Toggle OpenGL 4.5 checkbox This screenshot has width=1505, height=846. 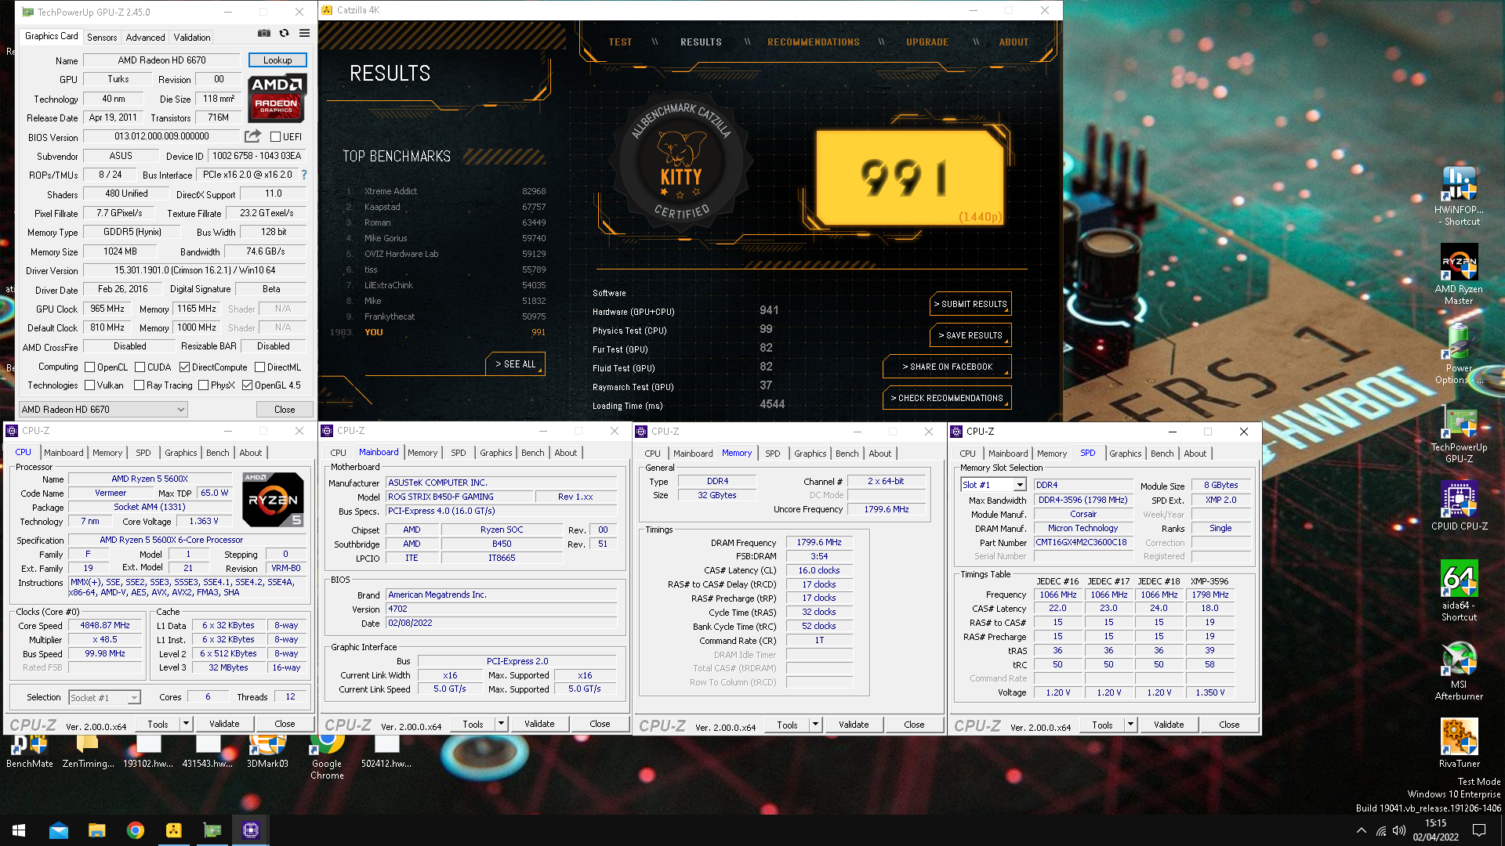[247, 385]
